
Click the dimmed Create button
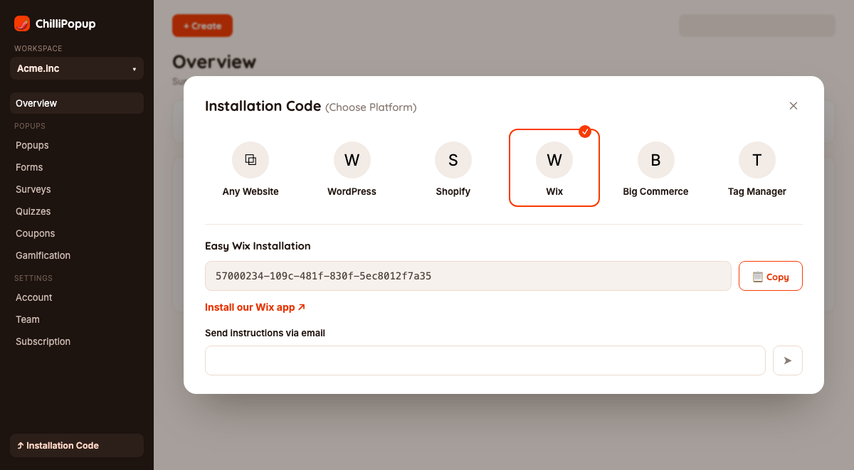(202, 26)
